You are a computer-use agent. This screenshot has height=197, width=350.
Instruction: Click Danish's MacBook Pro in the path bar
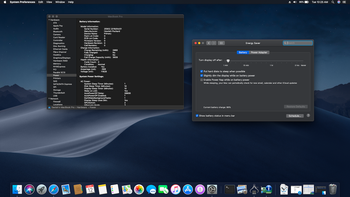point(63,107)
